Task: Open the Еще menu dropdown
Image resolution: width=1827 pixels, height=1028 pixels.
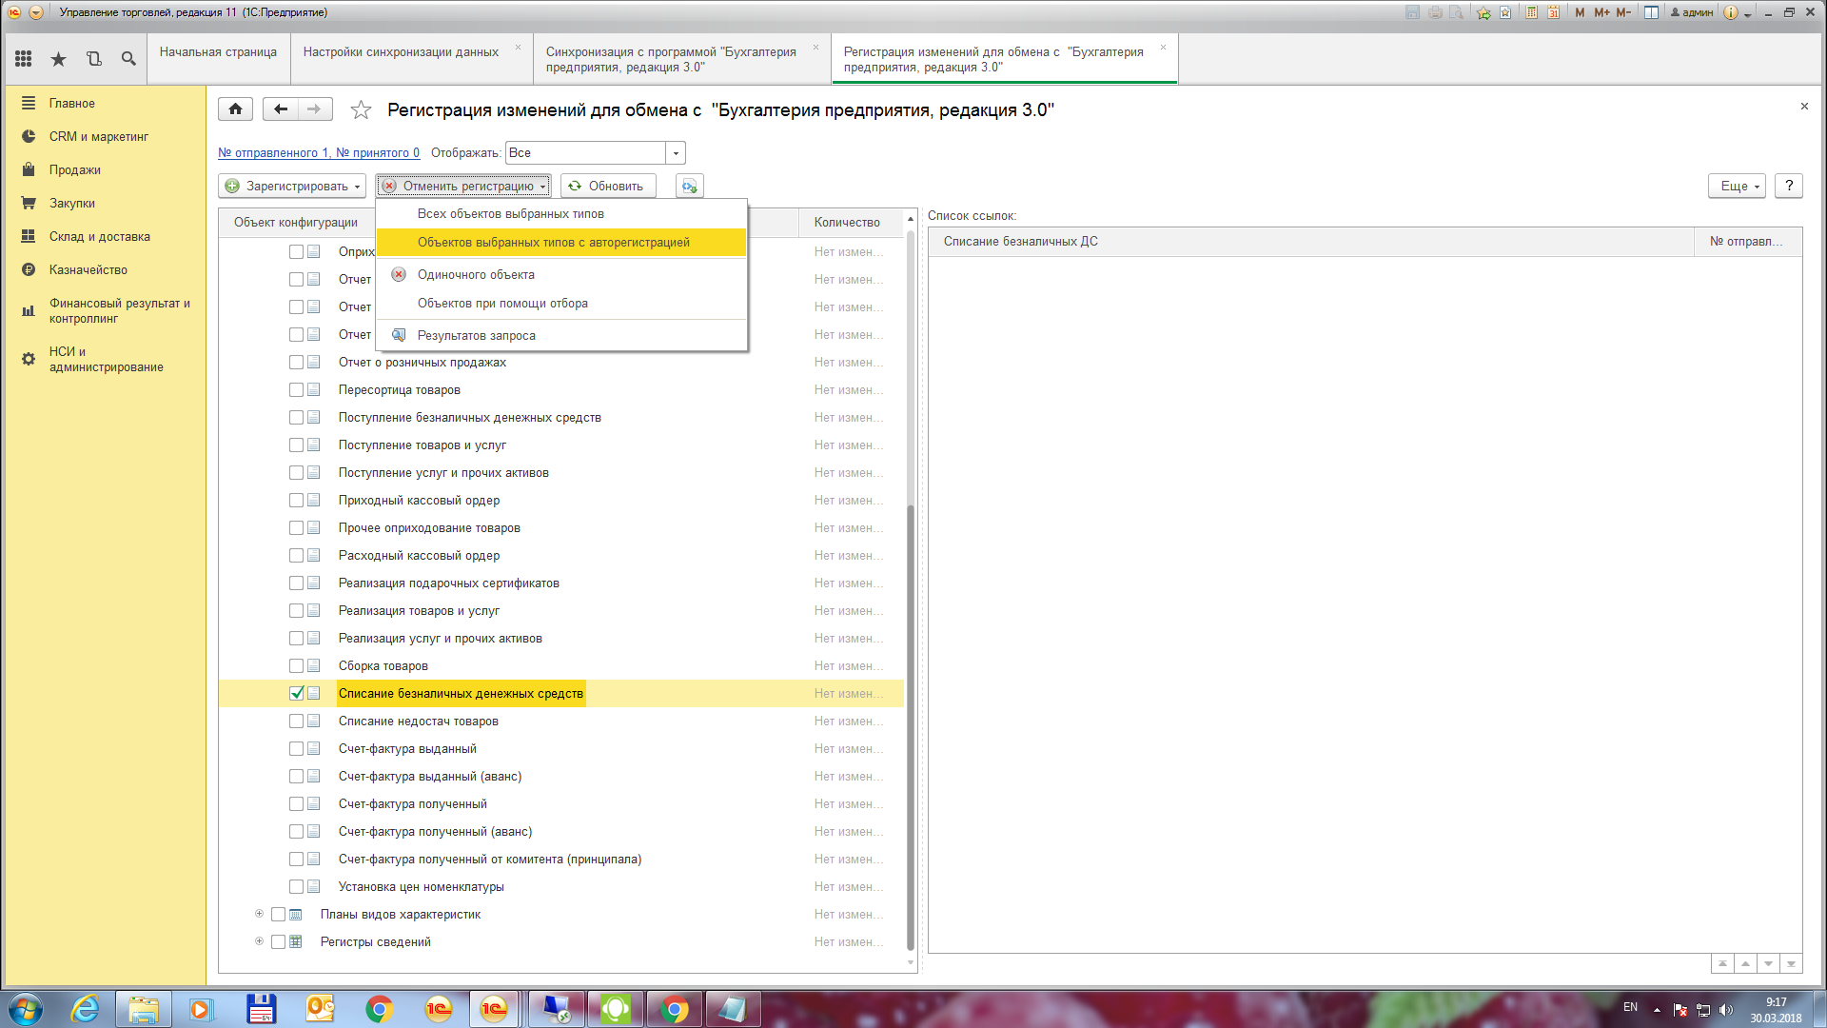Action: [x=1737, y=186]
